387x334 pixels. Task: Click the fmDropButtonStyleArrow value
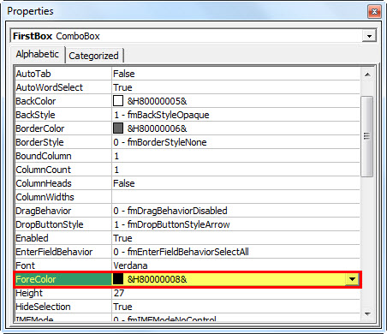[172, 224]
